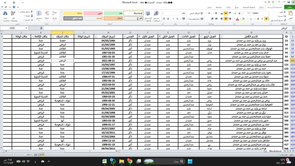Open the font size dropdown
The height and width of the screenshot is (166, 295).
243,13
